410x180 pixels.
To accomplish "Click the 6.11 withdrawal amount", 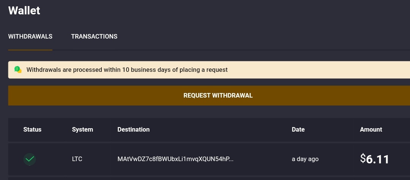I will pos(377,159).
